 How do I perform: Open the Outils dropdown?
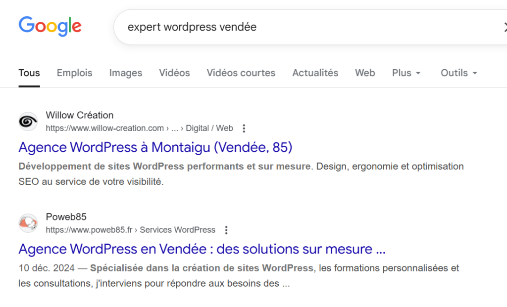click(459, 73)
